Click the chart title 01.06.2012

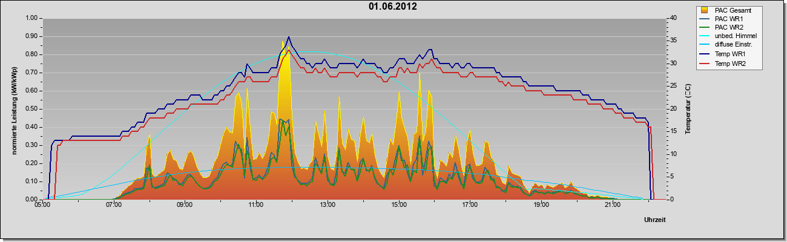click(x=392, y=7)
